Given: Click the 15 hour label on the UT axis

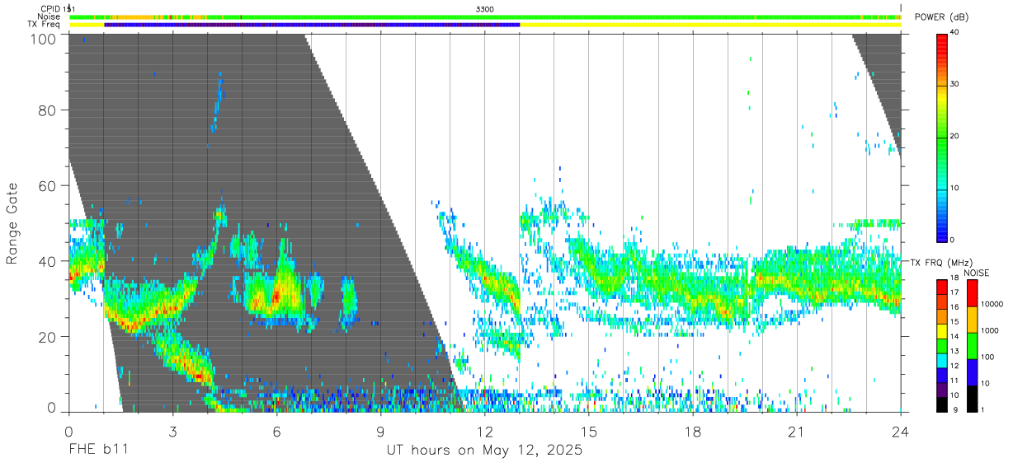Looking at the screenshot, I should [x=589, y=431].
